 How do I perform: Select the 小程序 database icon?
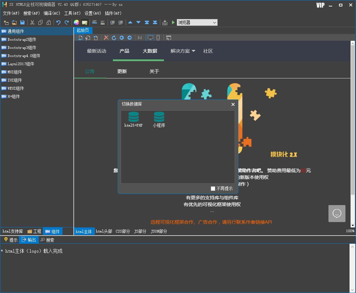(x=159, y=117)
